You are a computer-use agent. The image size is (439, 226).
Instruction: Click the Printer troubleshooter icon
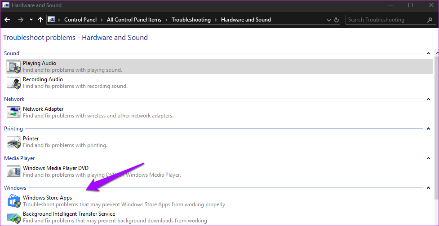tap(14, 142)
